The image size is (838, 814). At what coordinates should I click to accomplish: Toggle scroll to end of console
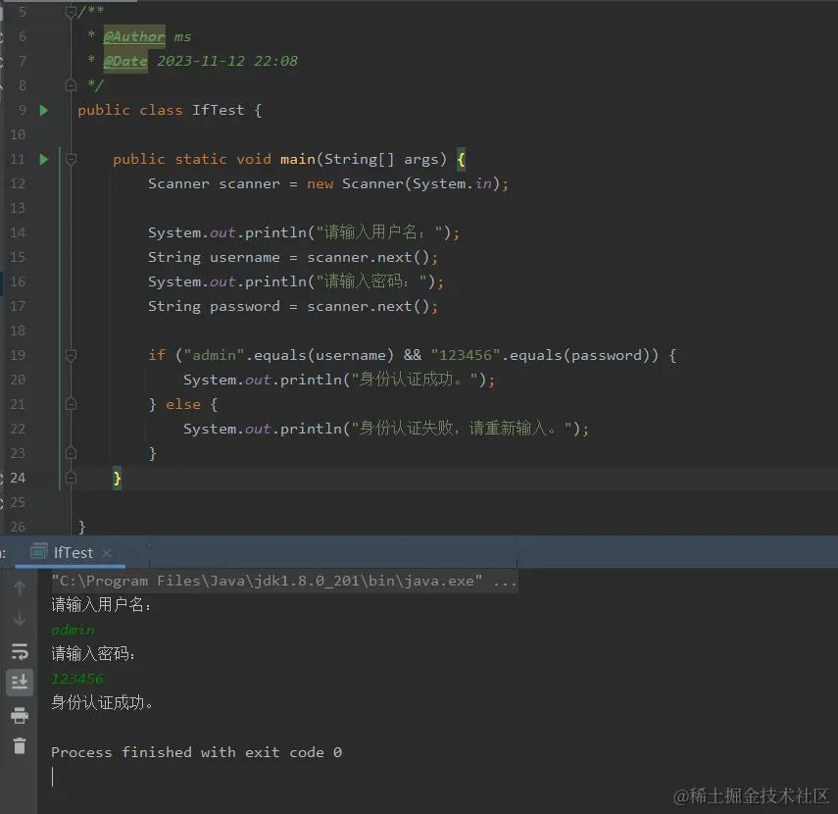click(20, 682)
